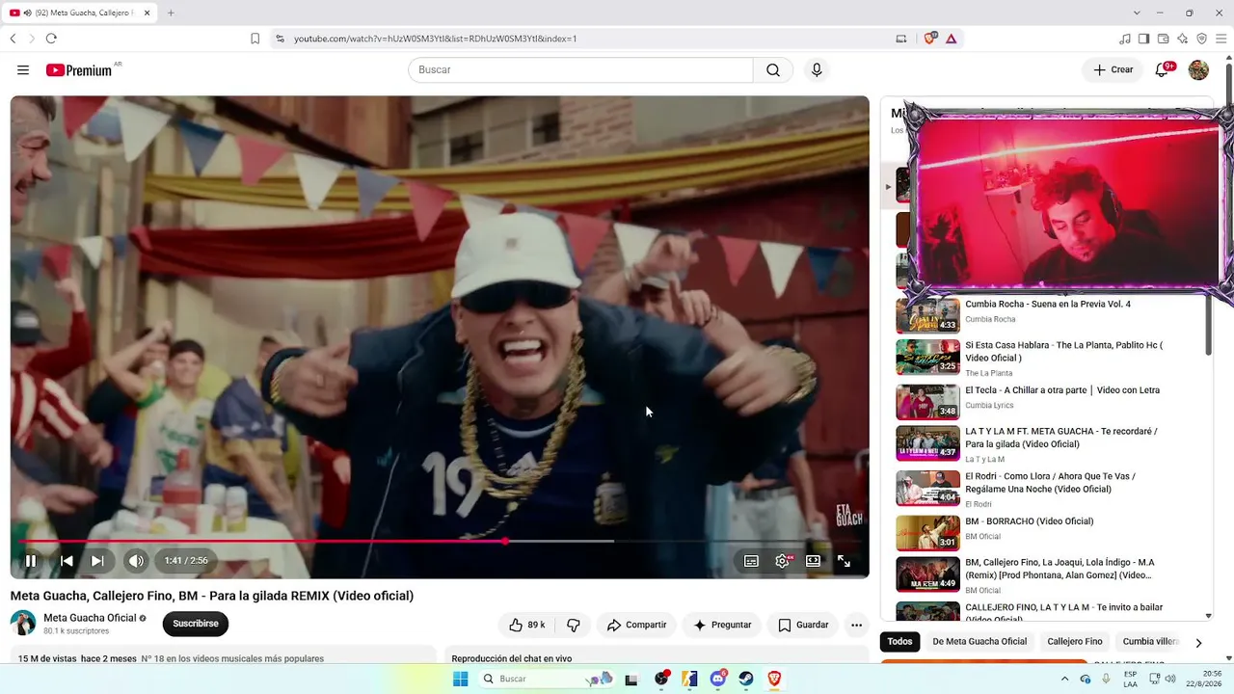Bookmark this page in the address bar

(255, 39)
